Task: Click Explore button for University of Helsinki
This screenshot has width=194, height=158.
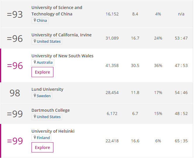Action: (42, 148)
